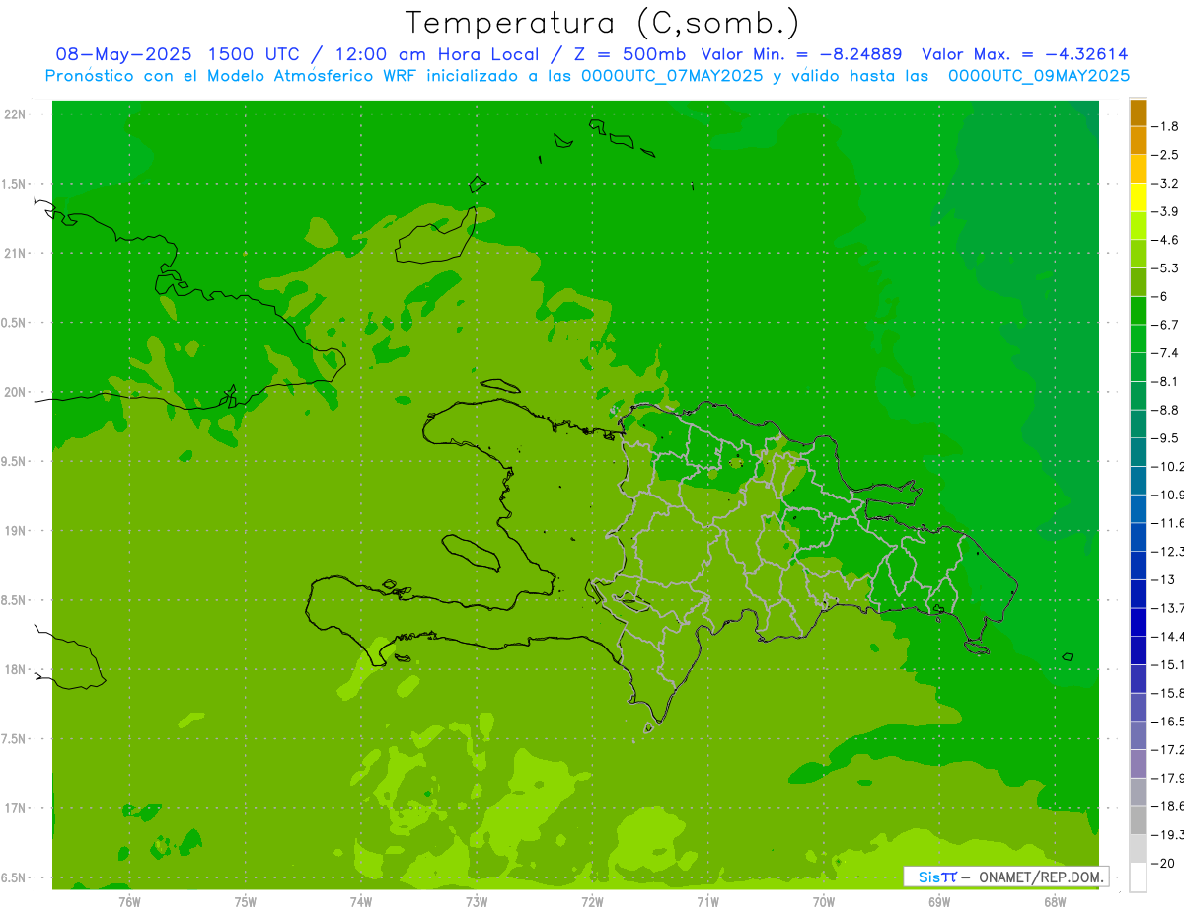
Task: Click the "-7.4" color scale value
Action: point(1165,353)
